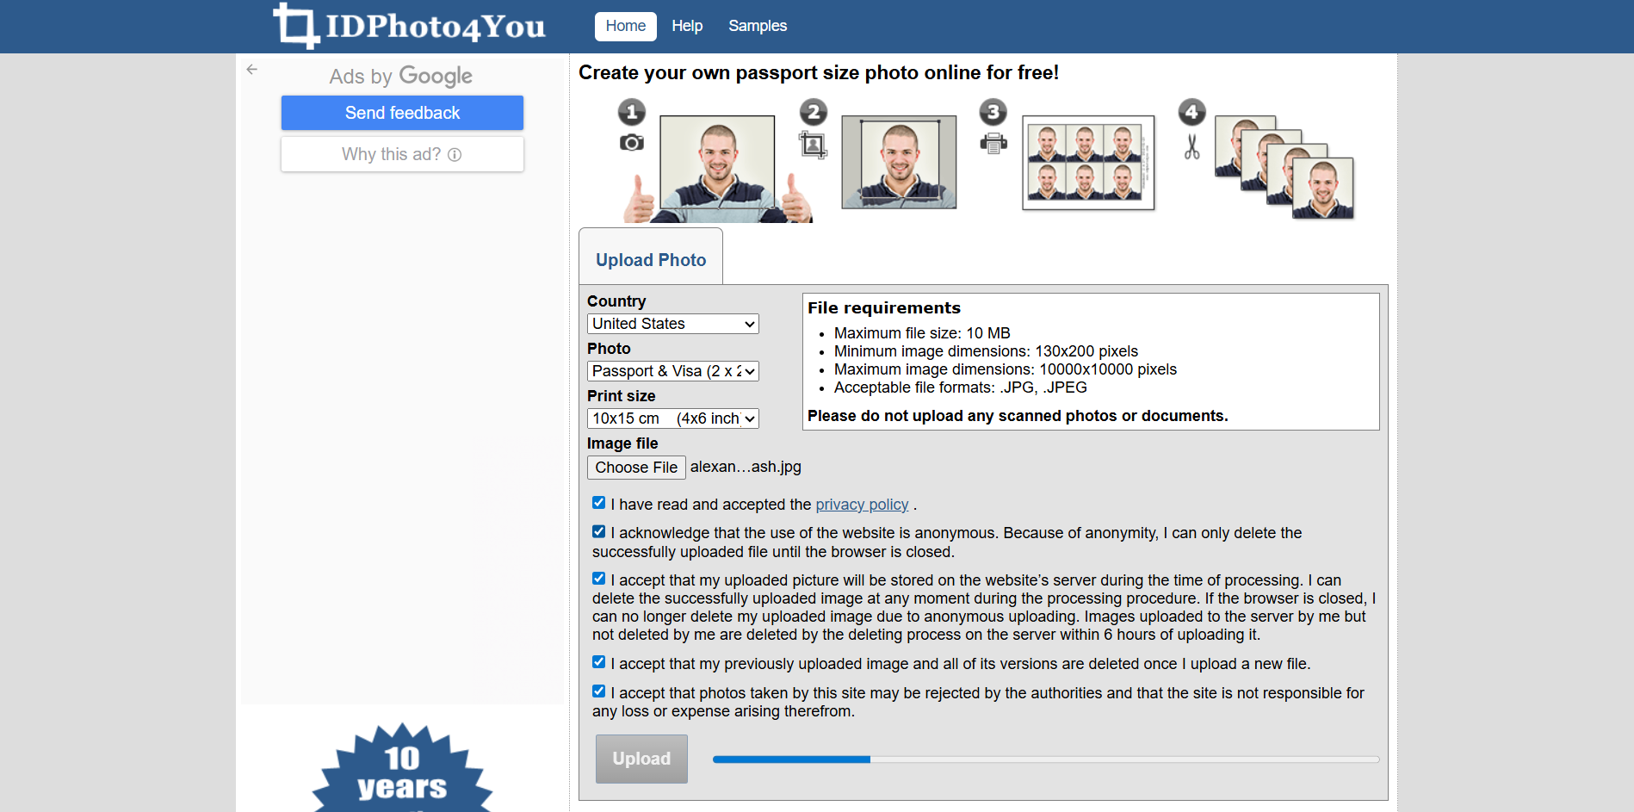The height and width of the screenshot is (812, 1634).
Task: Click the camera icon in step 1
Action: 631,143
